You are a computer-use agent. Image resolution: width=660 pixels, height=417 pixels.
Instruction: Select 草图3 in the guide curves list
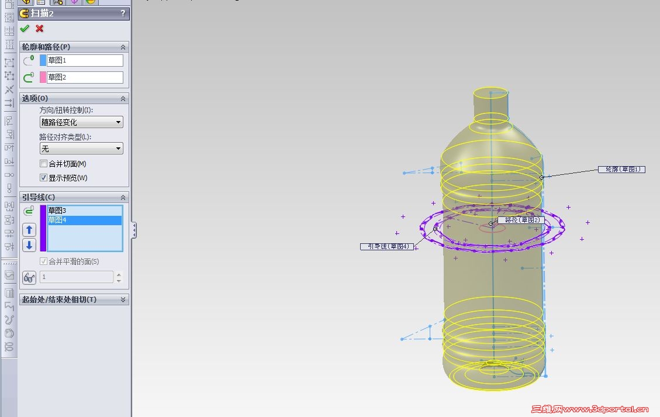click(x=85, y=210)
